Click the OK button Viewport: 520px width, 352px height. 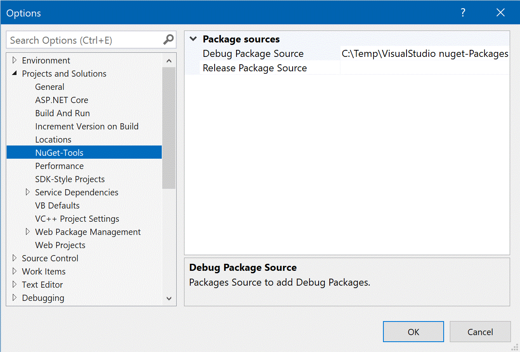click(413, 331)
